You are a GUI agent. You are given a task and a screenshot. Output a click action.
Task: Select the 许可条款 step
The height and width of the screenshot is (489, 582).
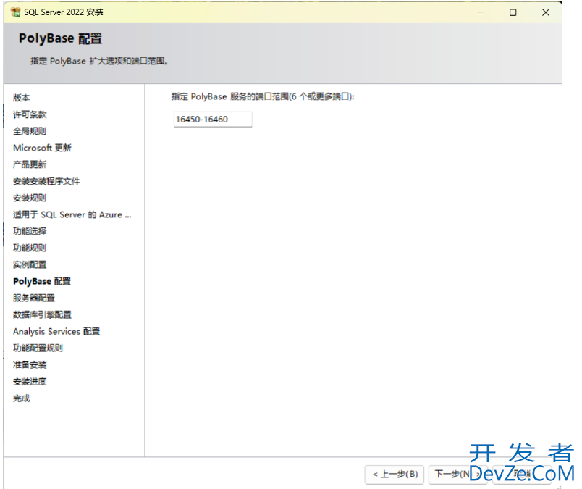[x=30, y=114]
